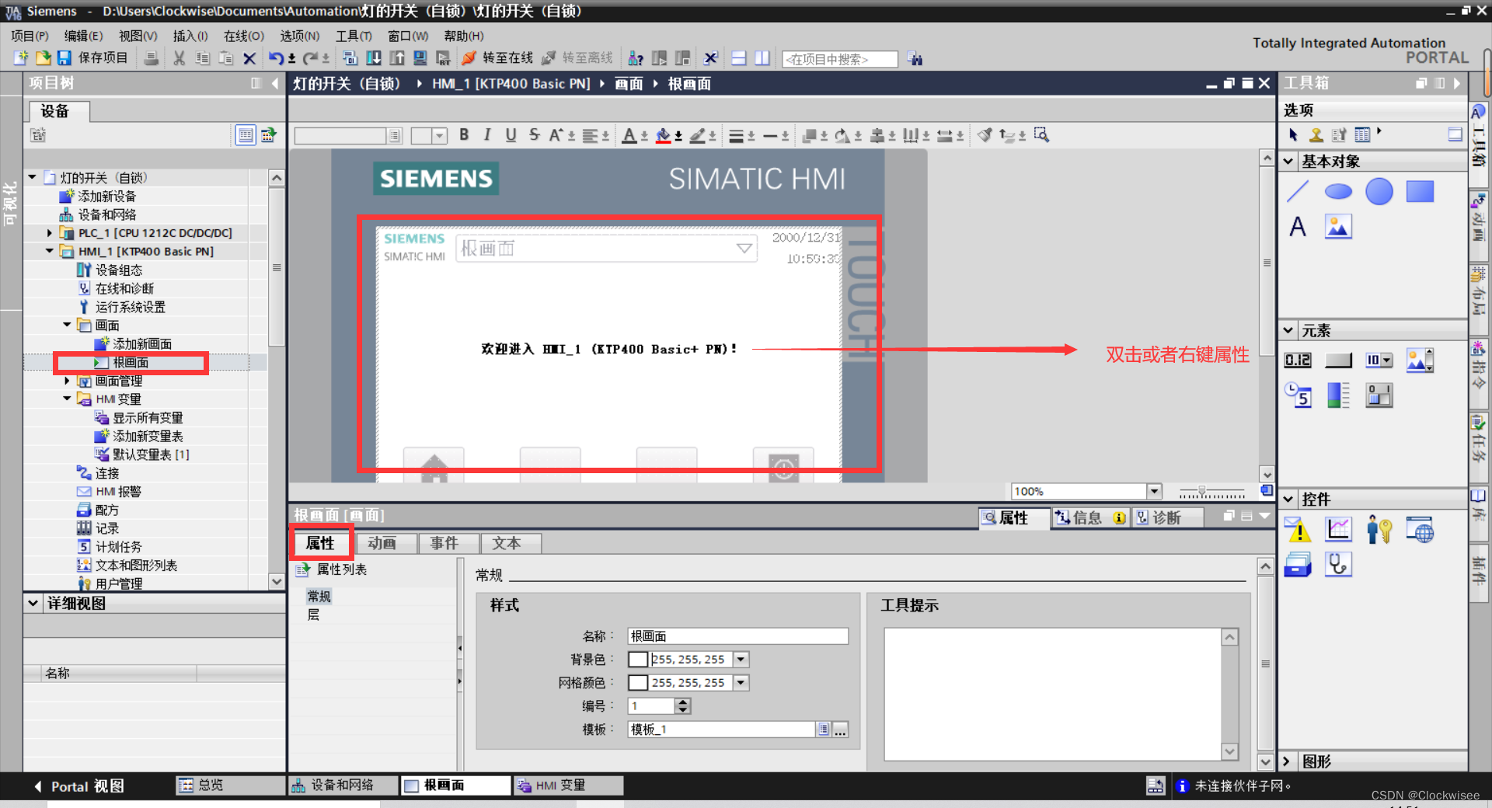Image resolution: width=1492 pixels, height=808 pixels.
Task: Click the Cut scissors icon
Action: 180,58
